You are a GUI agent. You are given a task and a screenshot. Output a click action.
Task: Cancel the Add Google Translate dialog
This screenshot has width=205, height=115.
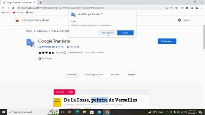125,33
